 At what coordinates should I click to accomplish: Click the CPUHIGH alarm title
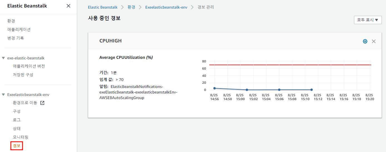(110, 41)
